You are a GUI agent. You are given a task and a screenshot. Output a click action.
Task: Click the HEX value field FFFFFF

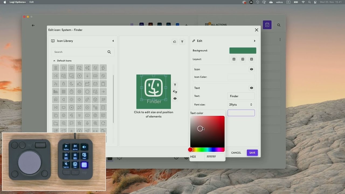point(214,157)
